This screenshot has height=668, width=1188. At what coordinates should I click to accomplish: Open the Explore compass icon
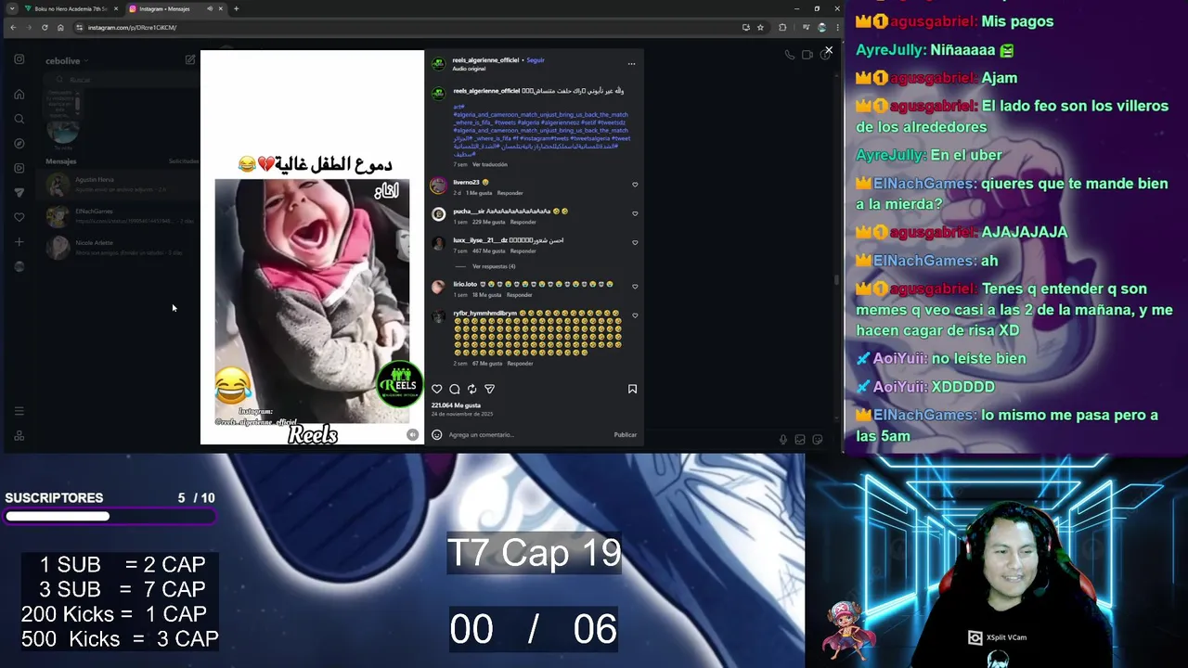point(19,143)
